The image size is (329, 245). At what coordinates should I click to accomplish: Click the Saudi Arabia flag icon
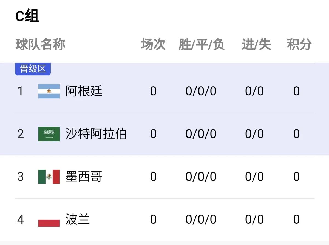click(x=49, y=134)
